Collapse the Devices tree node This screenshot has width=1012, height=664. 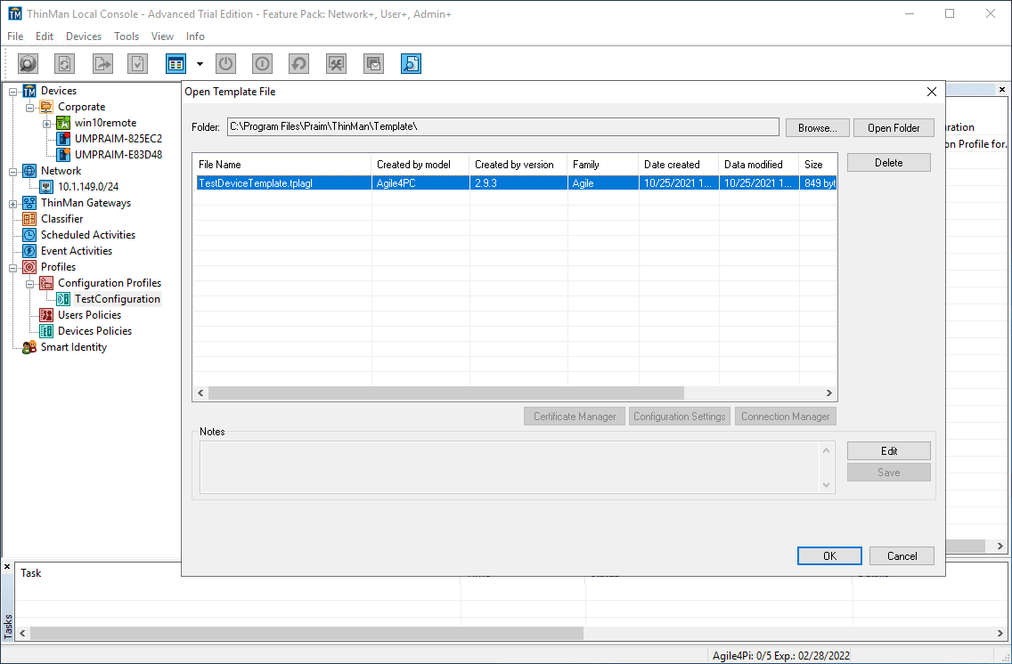(x=12, y=92)
